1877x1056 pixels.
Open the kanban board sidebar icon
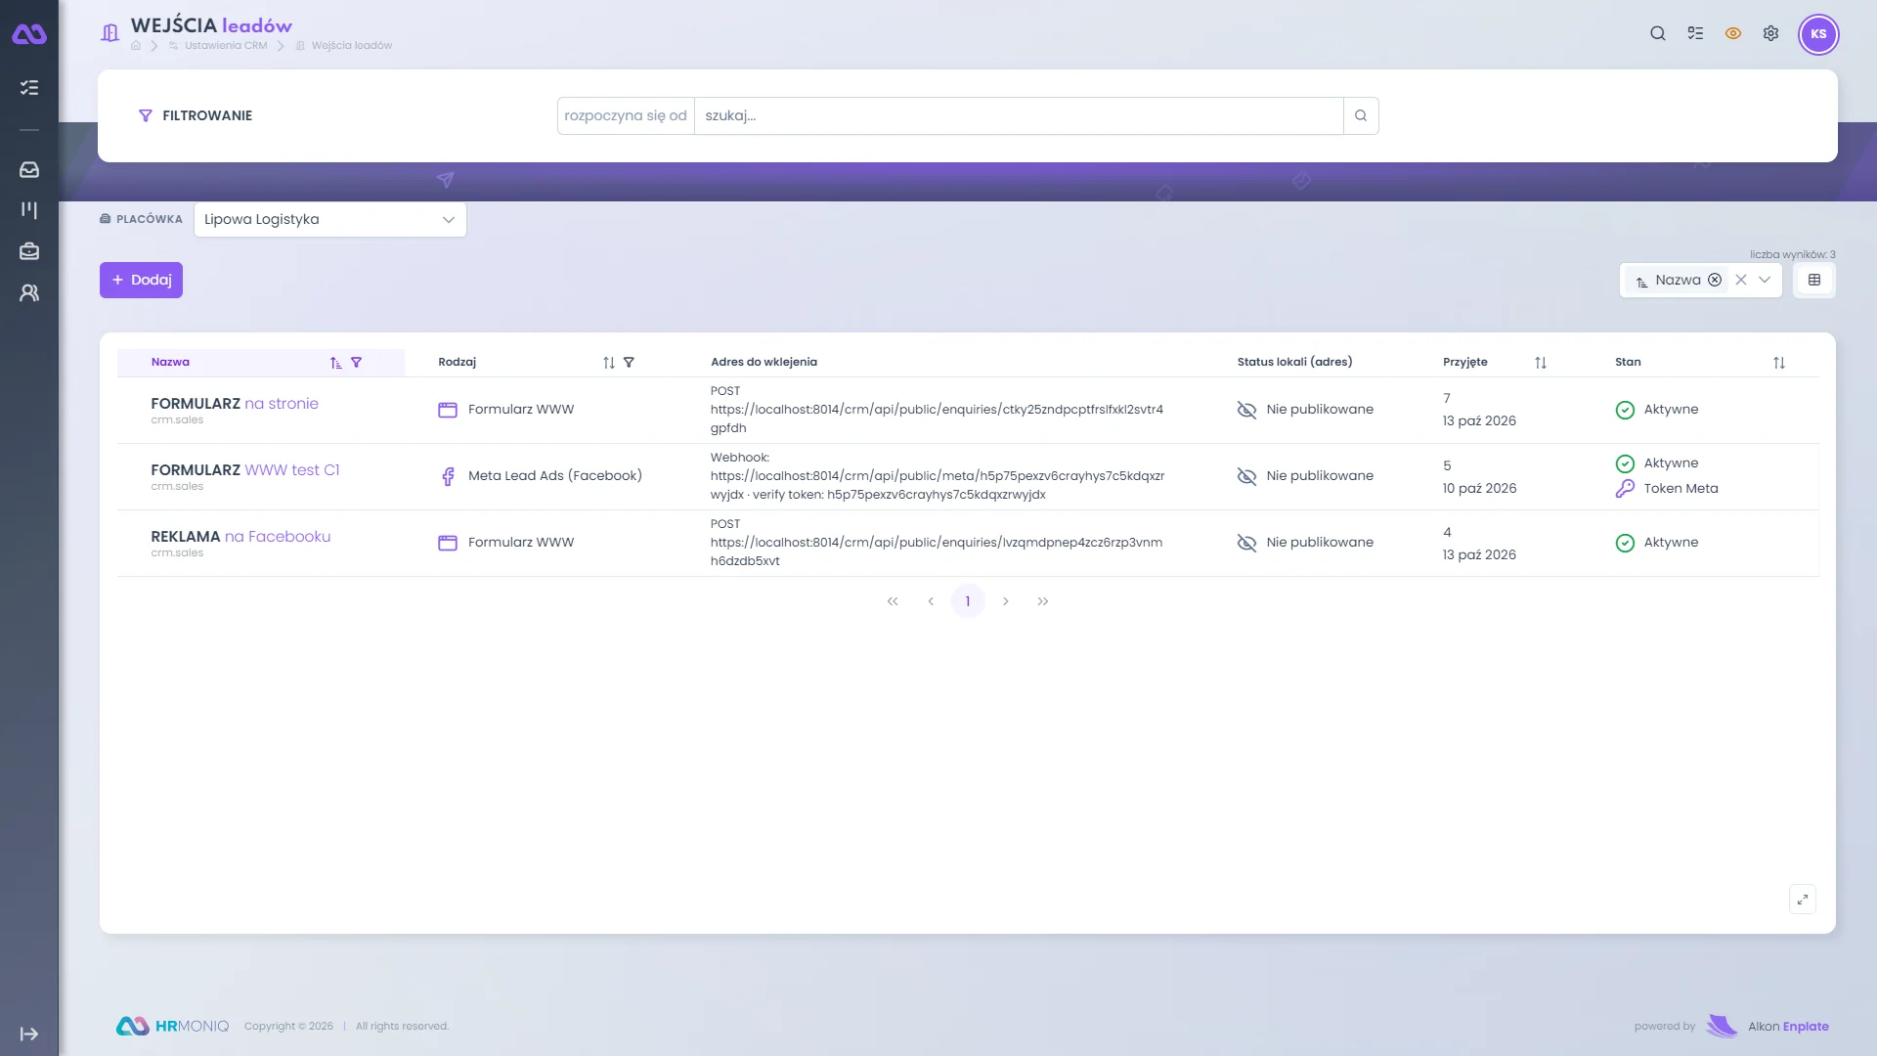point(29,210)
